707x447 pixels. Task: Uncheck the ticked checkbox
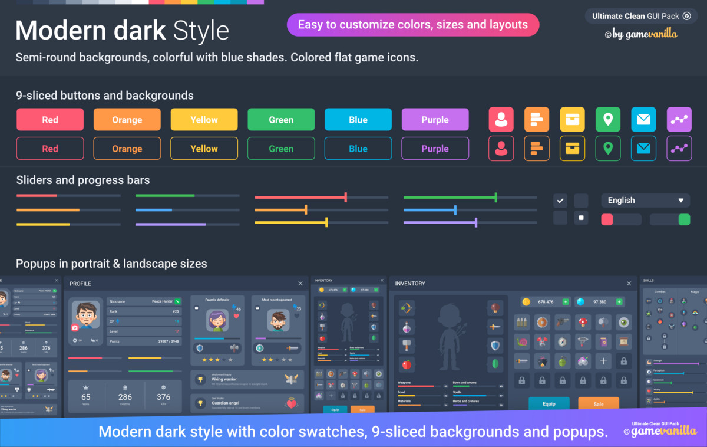tap(560, 201)
